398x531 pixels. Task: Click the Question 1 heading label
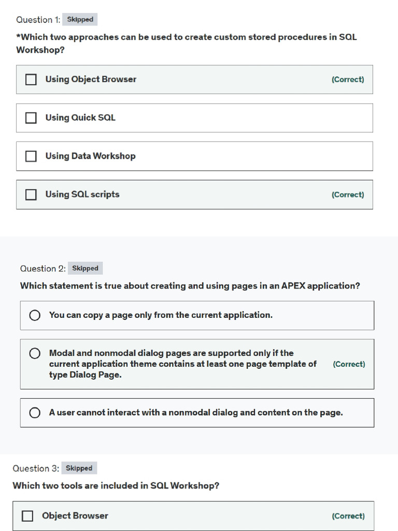tap(38, 20)
